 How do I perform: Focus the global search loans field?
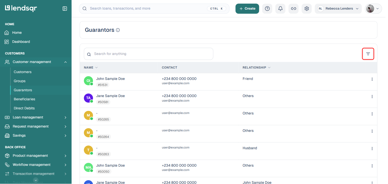(154, 9)
